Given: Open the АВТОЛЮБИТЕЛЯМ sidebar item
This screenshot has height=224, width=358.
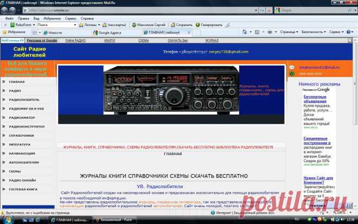Looking at the screenshot, I should 24,162.
